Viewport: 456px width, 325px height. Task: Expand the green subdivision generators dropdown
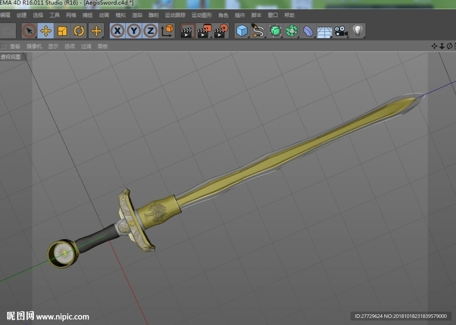tap(275, 31)
